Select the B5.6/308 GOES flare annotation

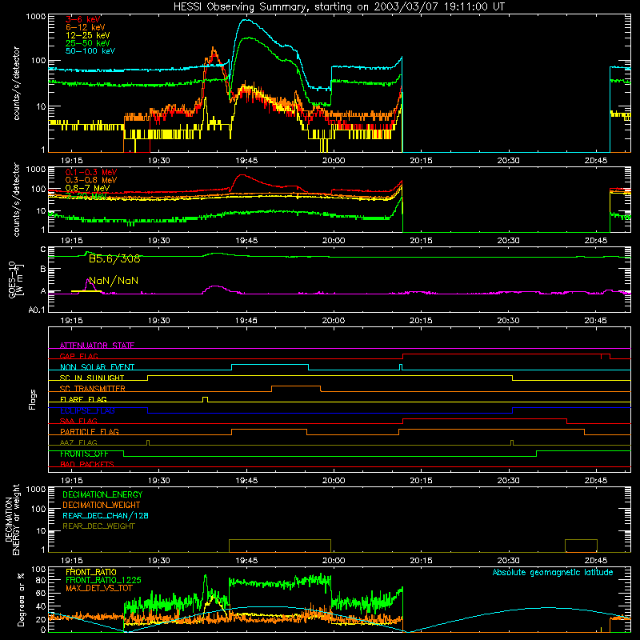point(114,258)
